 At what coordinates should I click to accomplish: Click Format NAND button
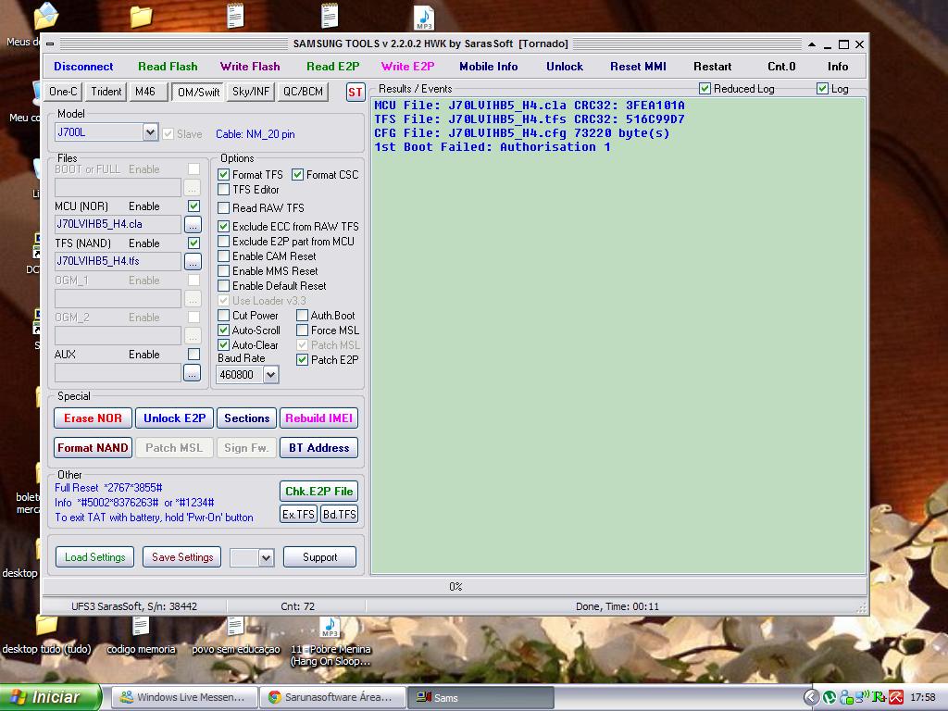(93, 448)
